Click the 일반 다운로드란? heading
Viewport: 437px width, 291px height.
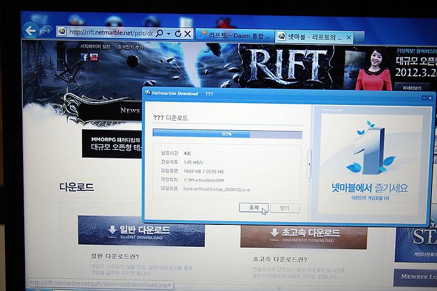(115, 256)
